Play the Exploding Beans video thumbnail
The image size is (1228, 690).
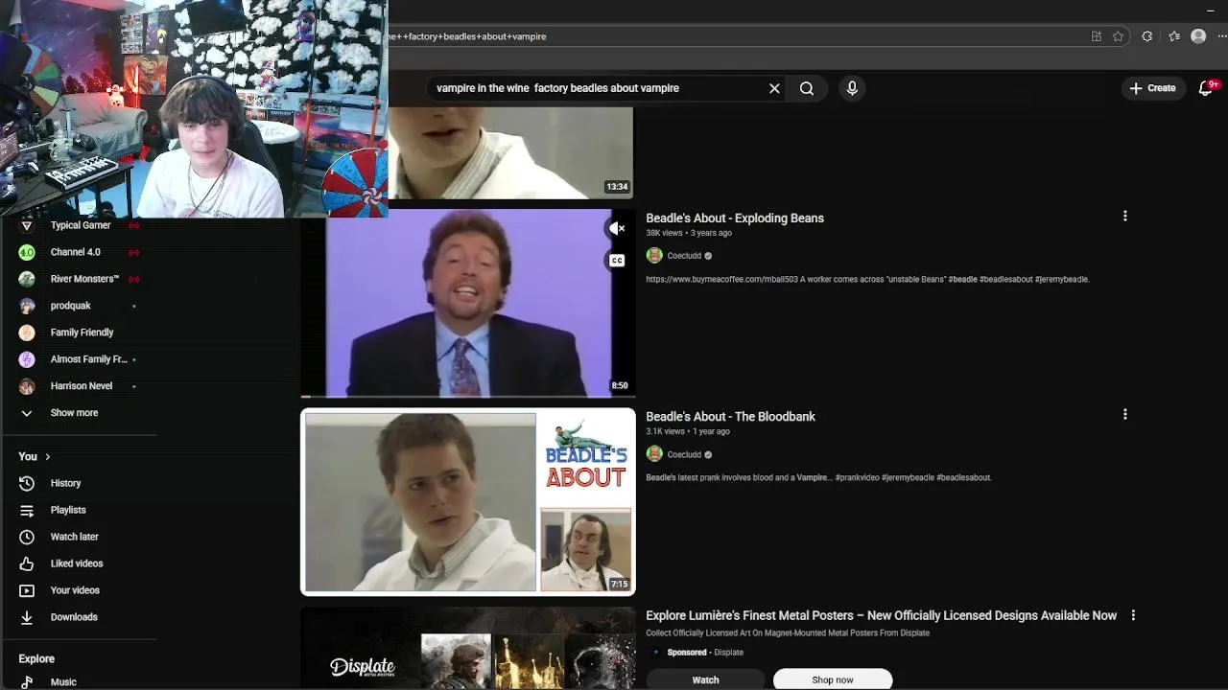[x=468, y=303]
